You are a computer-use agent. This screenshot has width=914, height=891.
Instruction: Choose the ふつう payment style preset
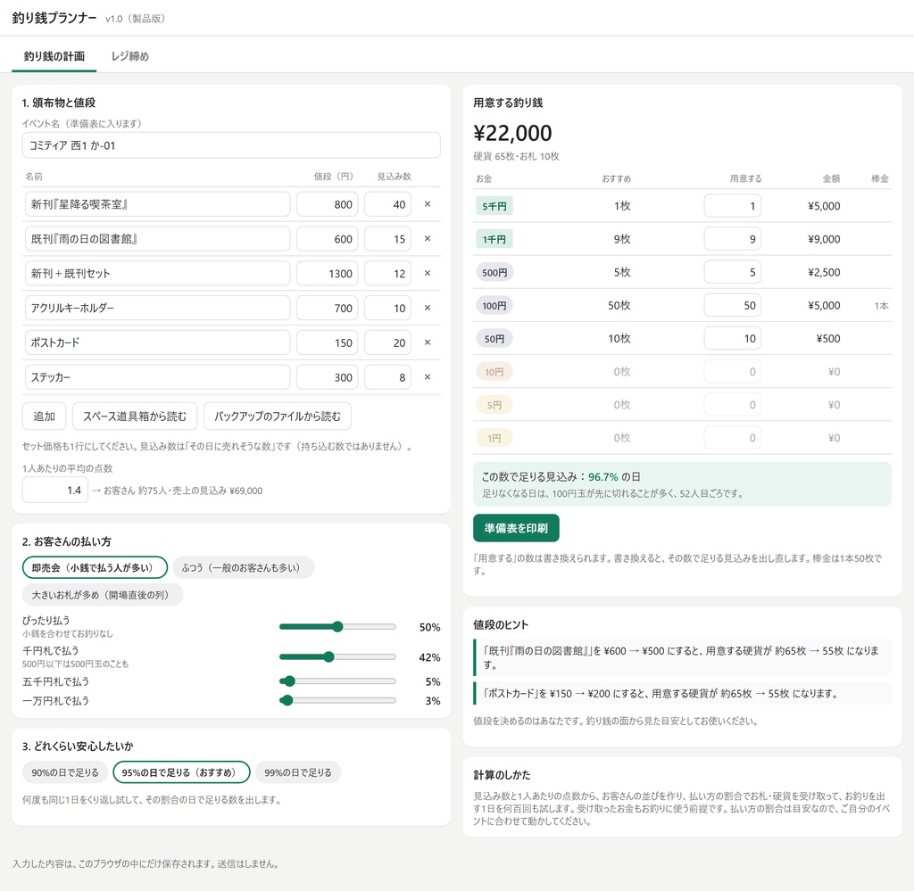[x=243, y=568]
